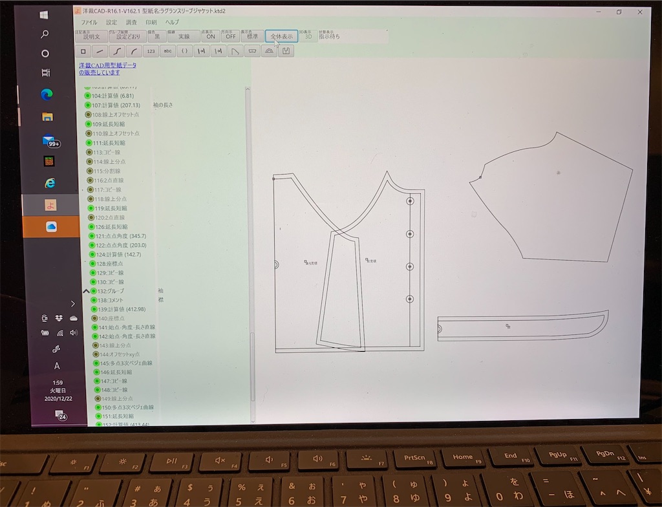Expand the hidden system tray icons chevron
This screenshot has width=662, height=507.
click(x=73, y=303)
